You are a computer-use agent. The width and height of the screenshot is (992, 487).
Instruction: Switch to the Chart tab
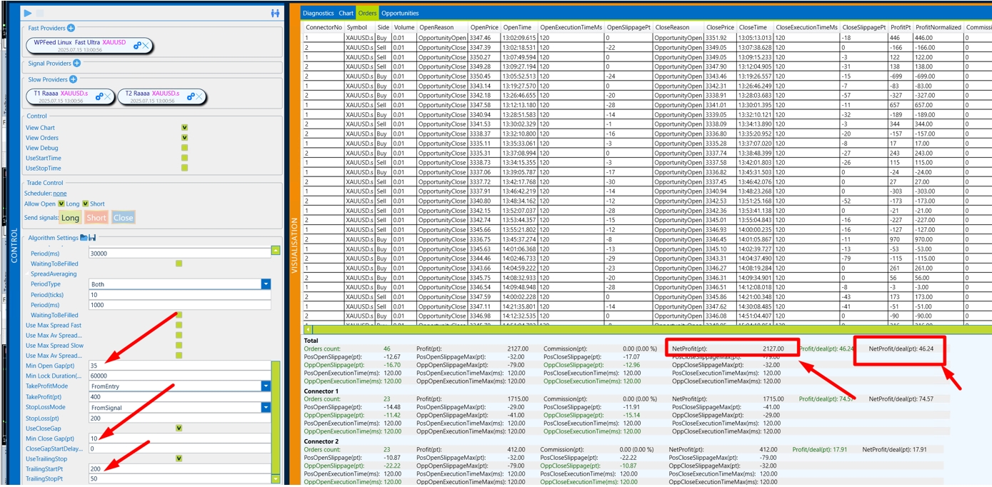pyautogui.click(x=346, y=13)
